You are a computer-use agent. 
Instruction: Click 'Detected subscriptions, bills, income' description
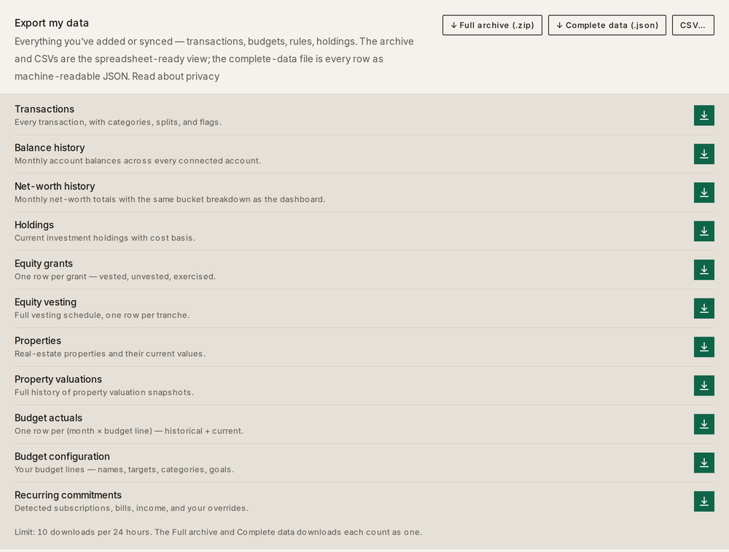pyautogui.click(x=131, y=508)
